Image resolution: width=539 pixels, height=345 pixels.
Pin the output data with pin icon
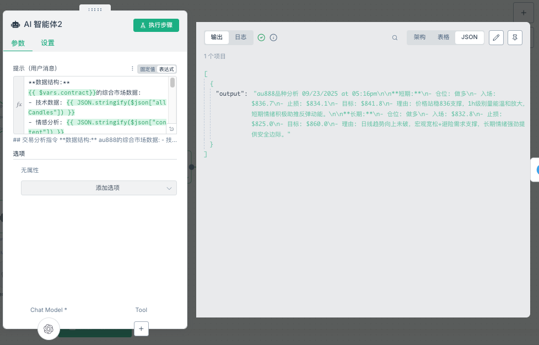coord(515,37)
